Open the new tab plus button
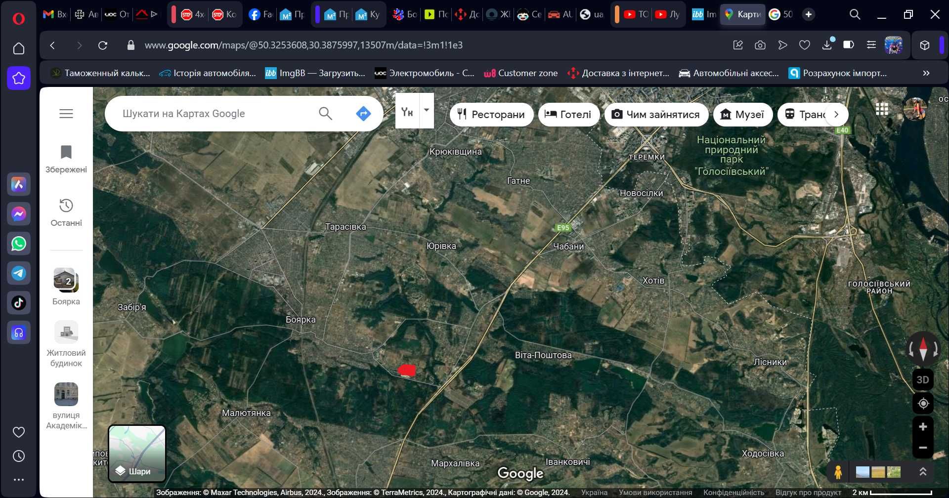Image resolution: width=949 pixels, height=498 pixels. pyautogui.click(x=809, y=15)
